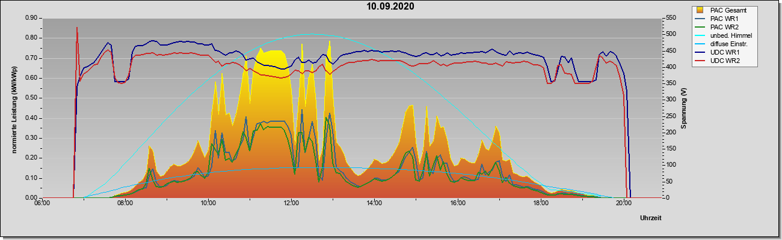
Task: Select the UDC WR2 legend entry
Action: point(724,61)
